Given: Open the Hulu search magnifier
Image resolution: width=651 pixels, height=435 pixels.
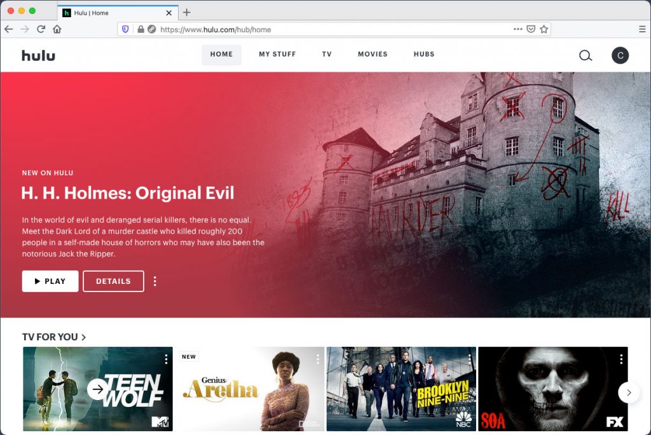Looking at the screenshot, I should (x=586, y=55).
